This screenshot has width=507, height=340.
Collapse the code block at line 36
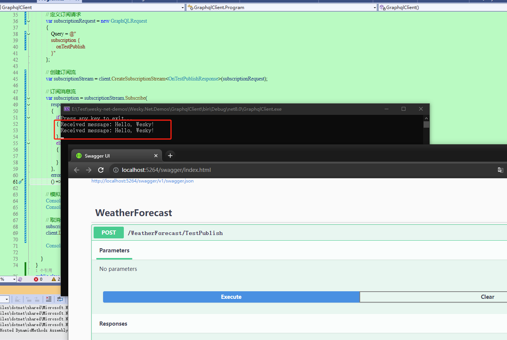28,21
